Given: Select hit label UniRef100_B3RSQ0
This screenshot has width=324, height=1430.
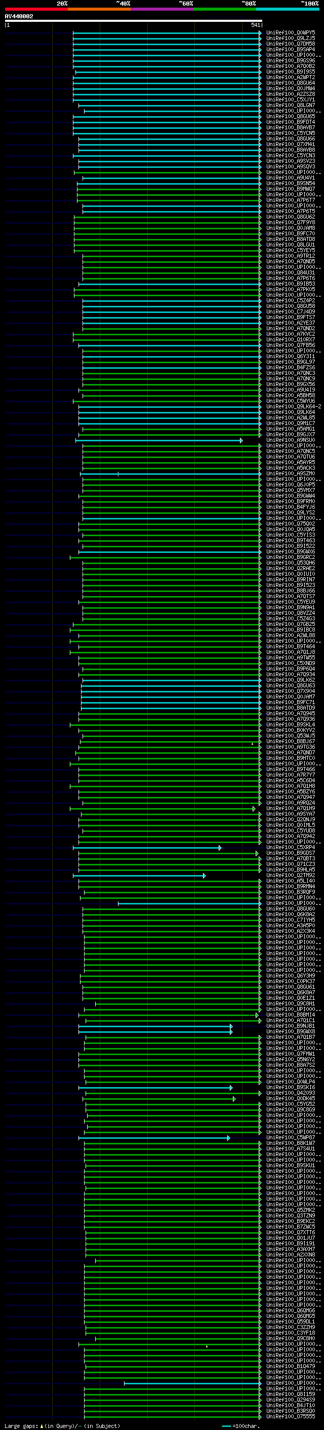Looking at the screenshot, I should click(x=291, y=1411).
